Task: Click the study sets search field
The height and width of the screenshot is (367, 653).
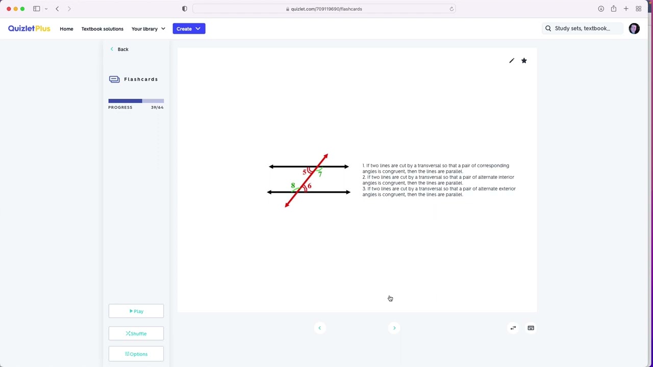Action: tap(582, 29)
